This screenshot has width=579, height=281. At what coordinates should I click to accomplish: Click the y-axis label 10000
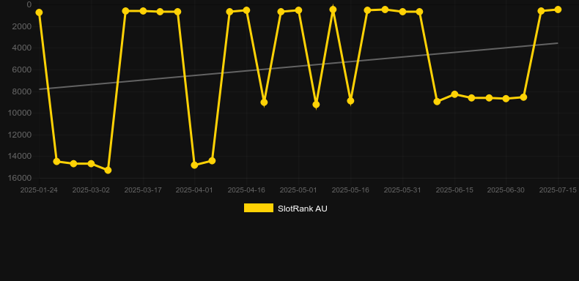20,113
